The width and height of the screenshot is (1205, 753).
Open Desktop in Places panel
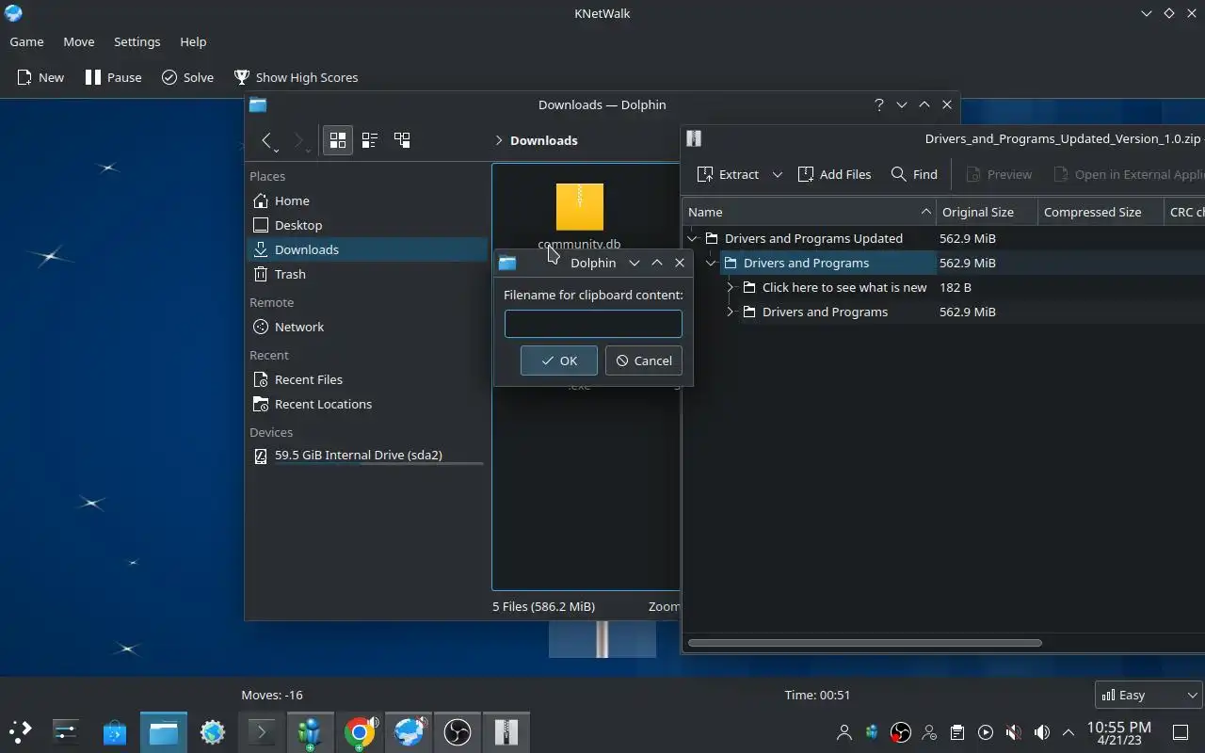tap(367, 225)
